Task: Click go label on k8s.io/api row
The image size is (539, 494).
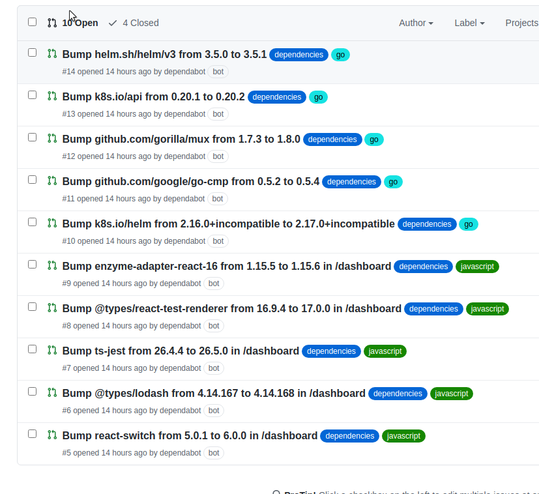Action: point(318,97)
